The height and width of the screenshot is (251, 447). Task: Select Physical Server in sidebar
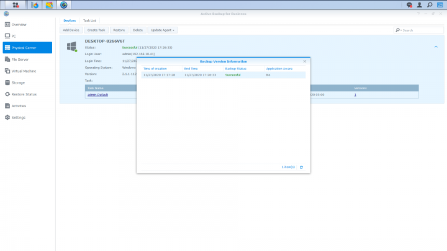[x=27, y=48]
